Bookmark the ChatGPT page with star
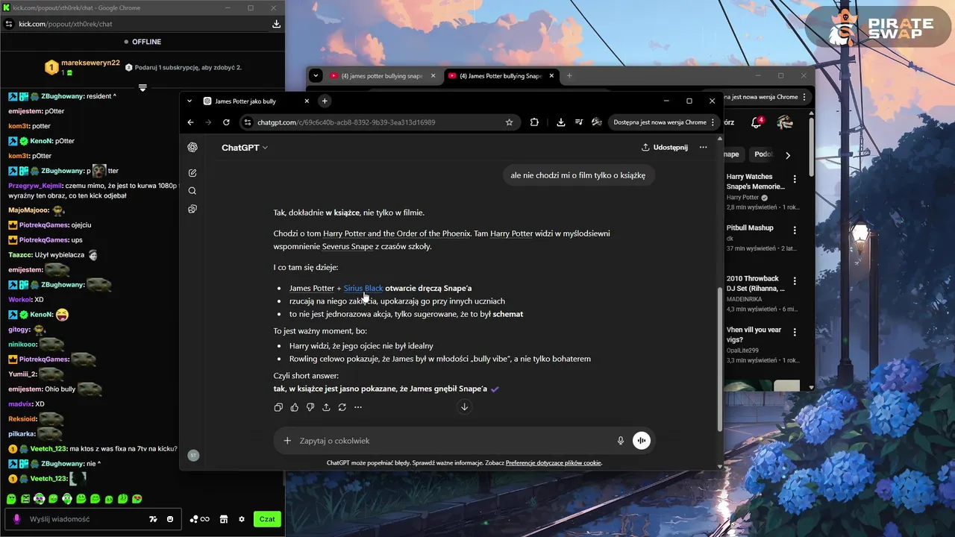 509,122
